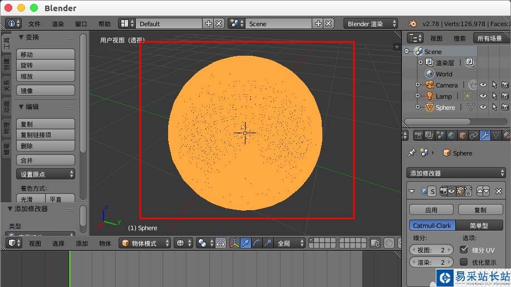The image size is (511, 287).
Task: Open the Modifiers wrench tab
Action: click(x=485, y=135)
